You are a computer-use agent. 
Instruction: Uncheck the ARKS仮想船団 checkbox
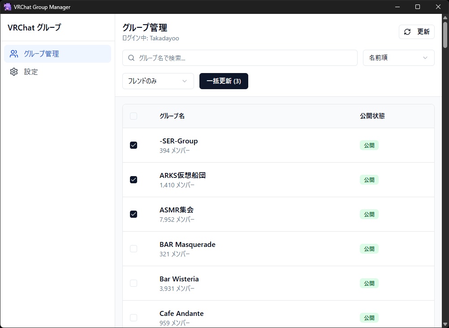pos(133,180)
